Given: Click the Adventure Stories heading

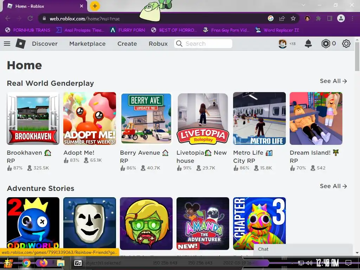Looking at the screenshot, I should point(41,188).
